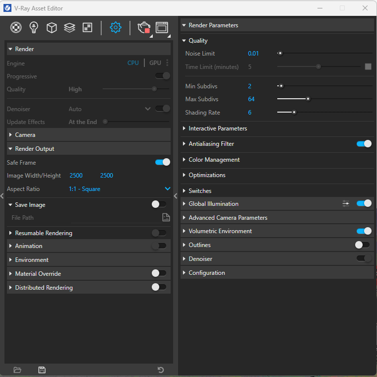This screenshot has height=377, width=377.
Task: Edit the Shading Rate value 6
Action: [250, 113]
